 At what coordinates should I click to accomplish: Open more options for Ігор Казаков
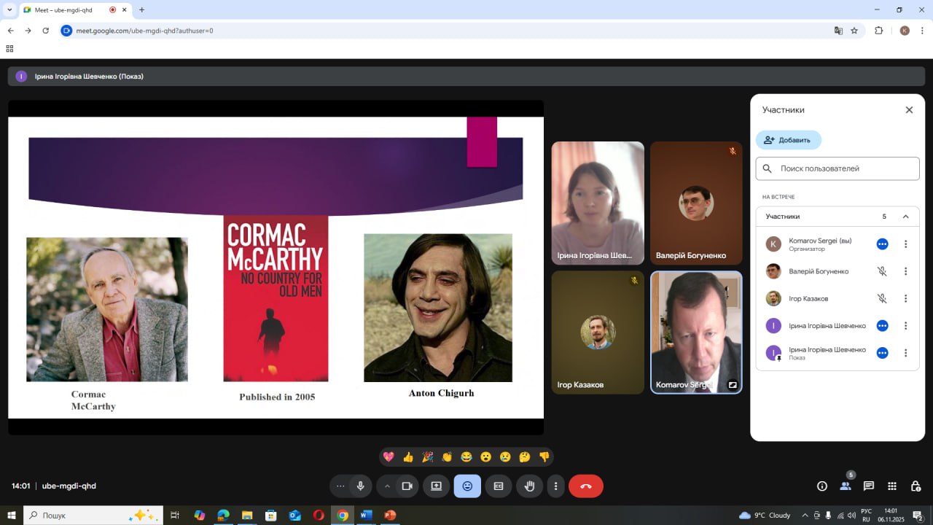coord(905,298)
